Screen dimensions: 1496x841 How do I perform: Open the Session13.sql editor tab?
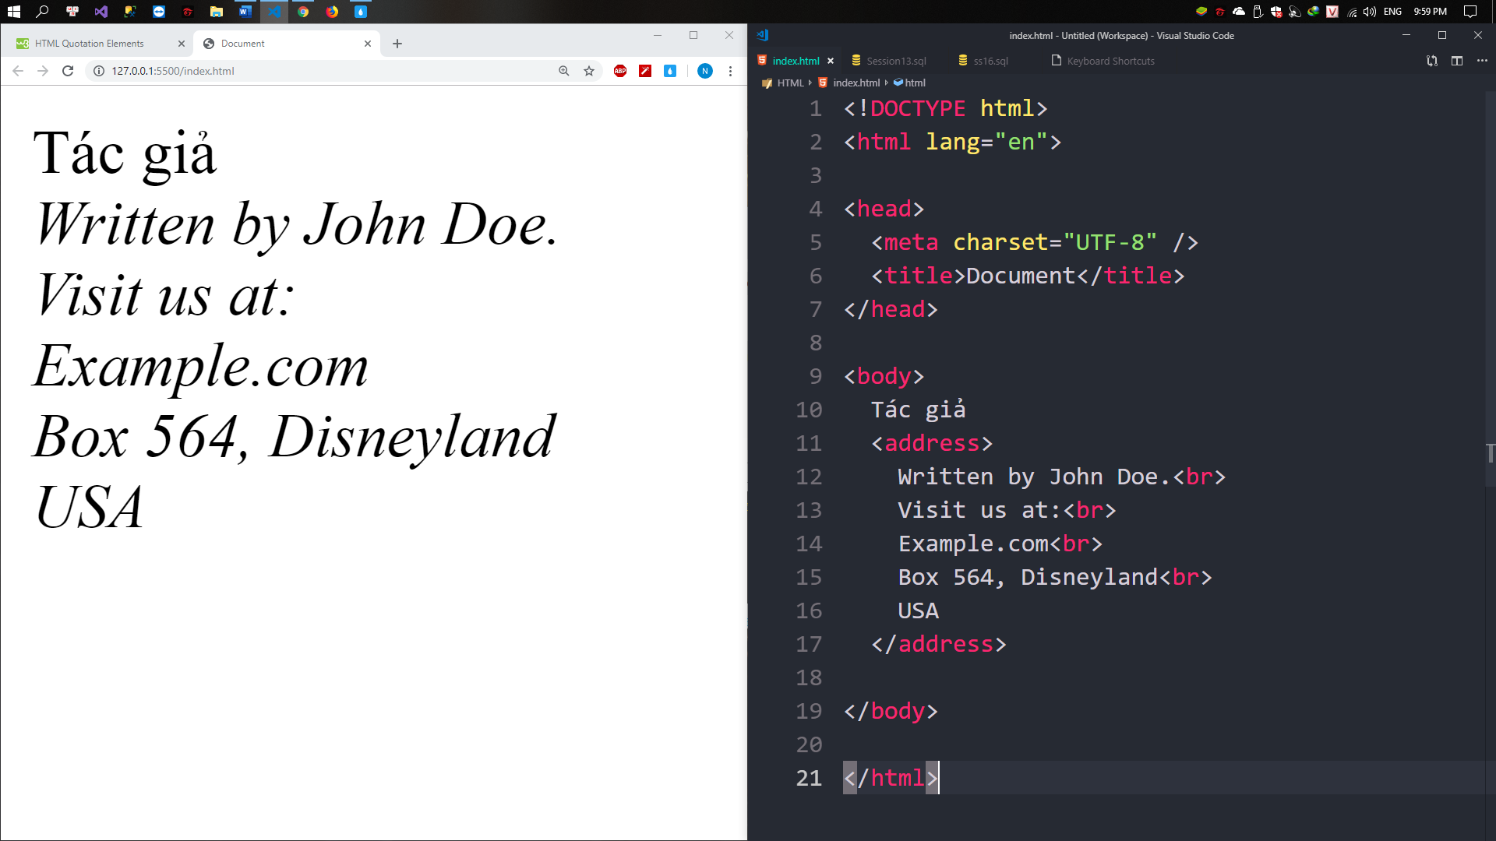click(896, 61)
